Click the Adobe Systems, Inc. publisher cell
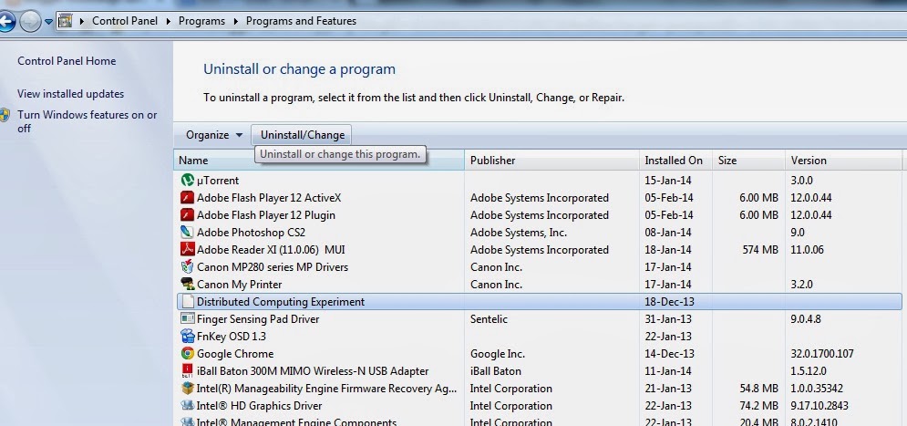 click(519, 233)
